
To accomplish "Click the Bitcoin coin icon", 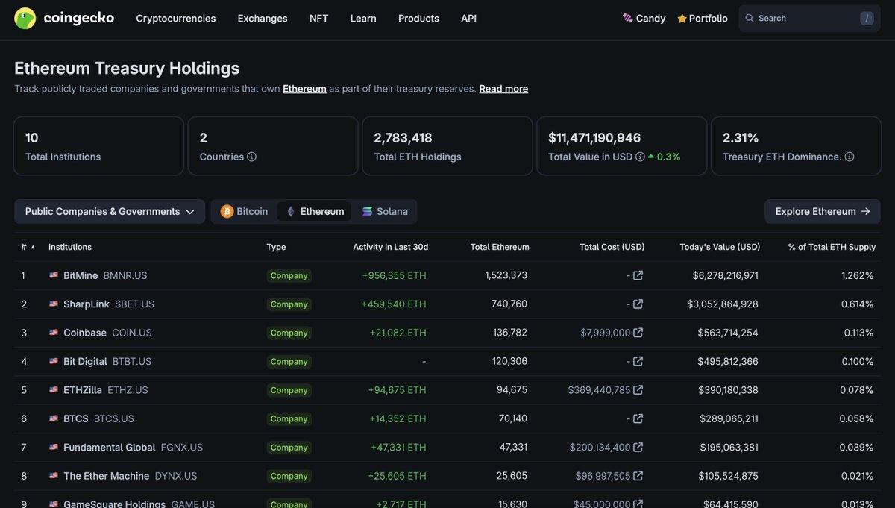I will 227,211.
